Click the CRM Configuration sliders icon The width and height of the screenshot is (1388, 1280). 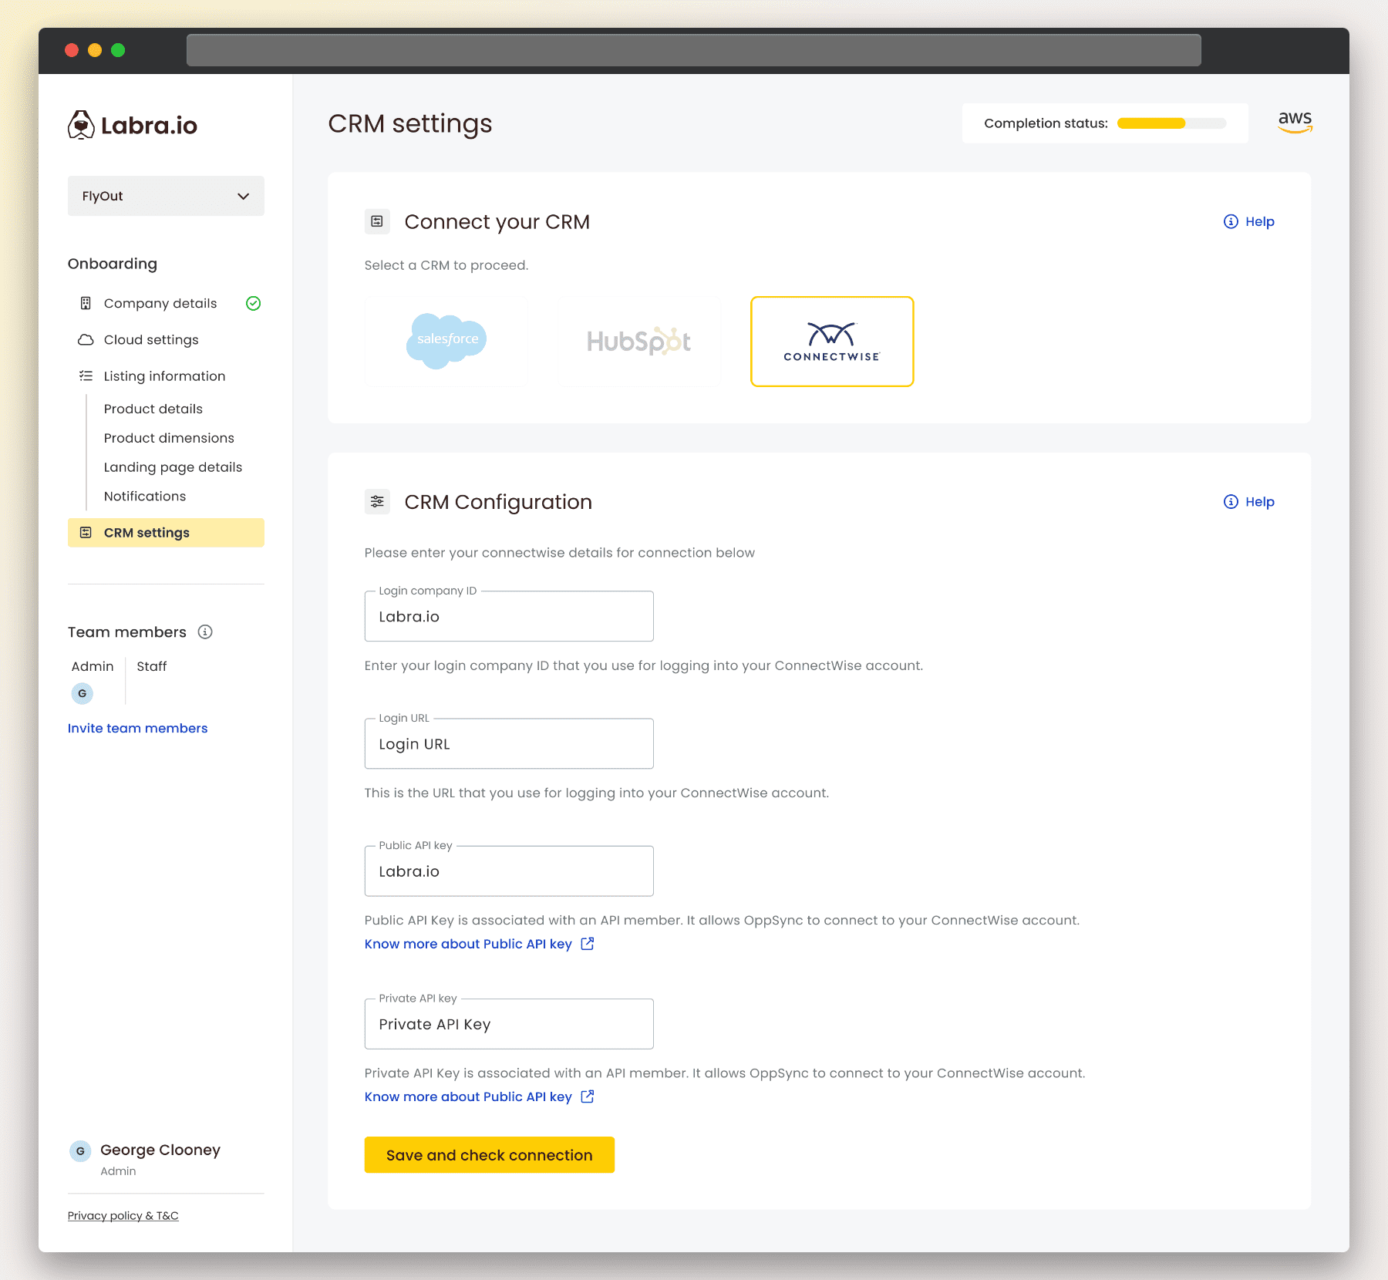(x=377, y=502)
